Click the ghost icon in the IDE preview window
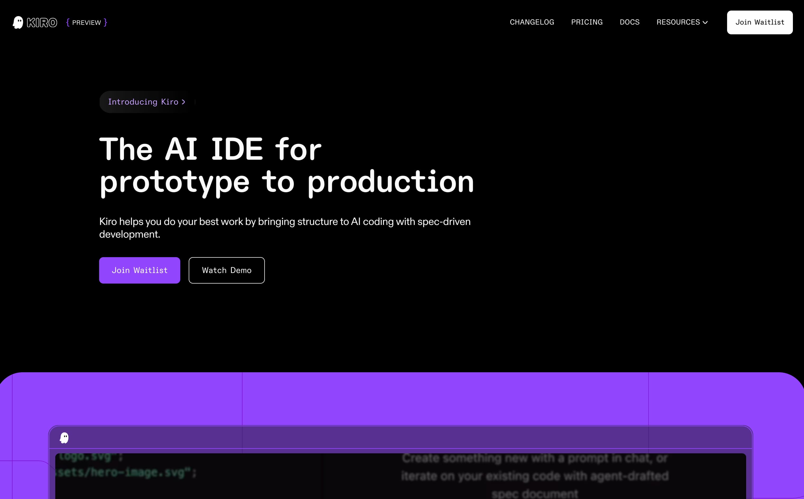804x499 pixels. [x=64, y=438]
